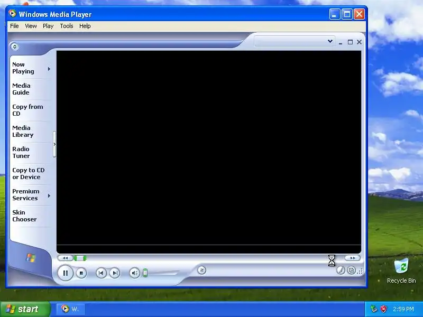
Task: Skip to the previous track
Action: (101, 273)
